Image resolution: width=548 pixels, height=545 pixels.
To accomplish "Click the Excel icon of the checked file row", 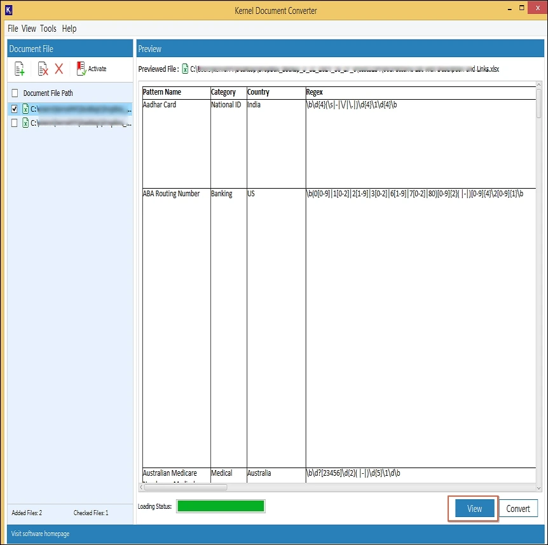I will [25, 109].
